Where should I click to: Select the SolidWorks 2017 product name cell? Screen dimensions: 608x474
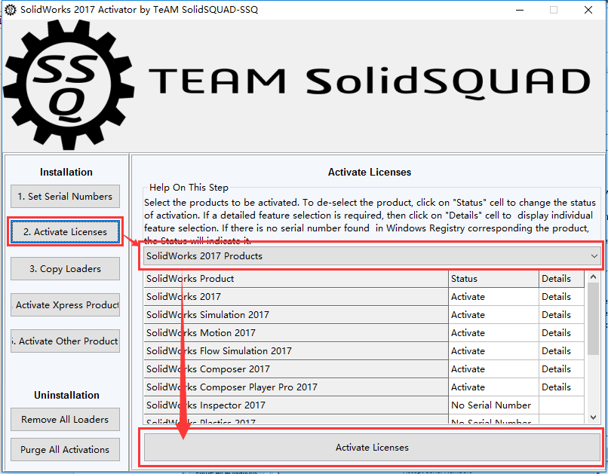pos(296,297)
